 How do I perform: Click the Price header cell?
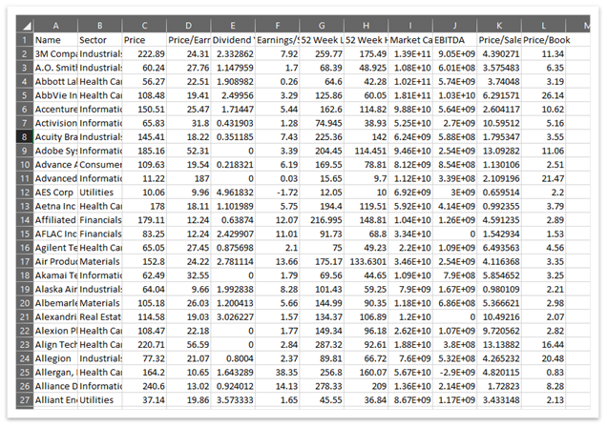(x=144, y=40)
